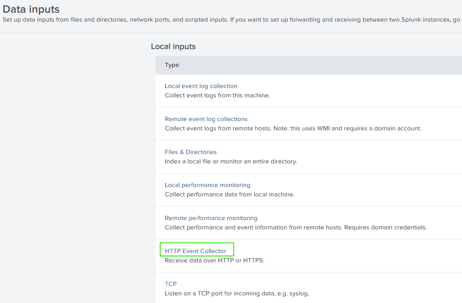Viewport: 462px width, 303px height.
Task: Open Local performance monitoring settings
Action: tap(207, 185)
